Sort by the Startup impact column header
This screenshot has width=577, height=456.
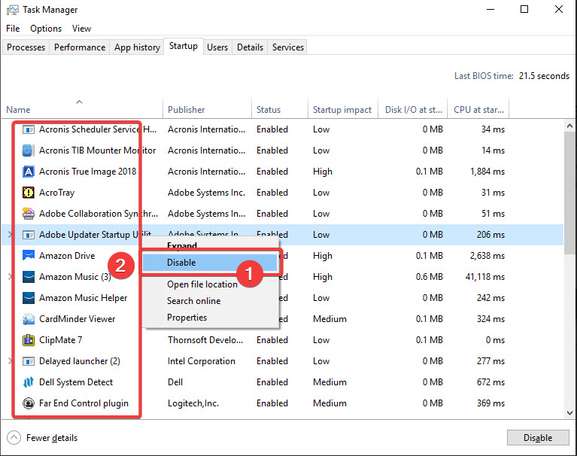point(343,109)
